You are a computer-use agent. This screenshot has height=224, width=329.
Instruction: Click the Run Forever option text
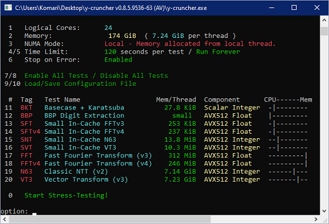point(218,52)
